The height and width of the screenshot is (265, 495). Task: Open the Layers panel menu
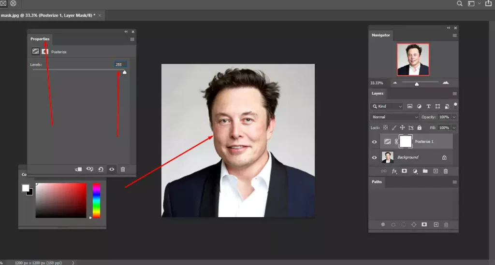click(454, 94)
